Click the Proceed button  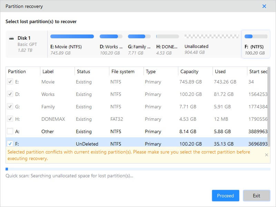pyautogui.click(x=226, y=196)
